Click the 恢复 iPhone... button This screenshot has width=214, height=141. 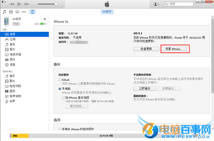tap(174, 49)
